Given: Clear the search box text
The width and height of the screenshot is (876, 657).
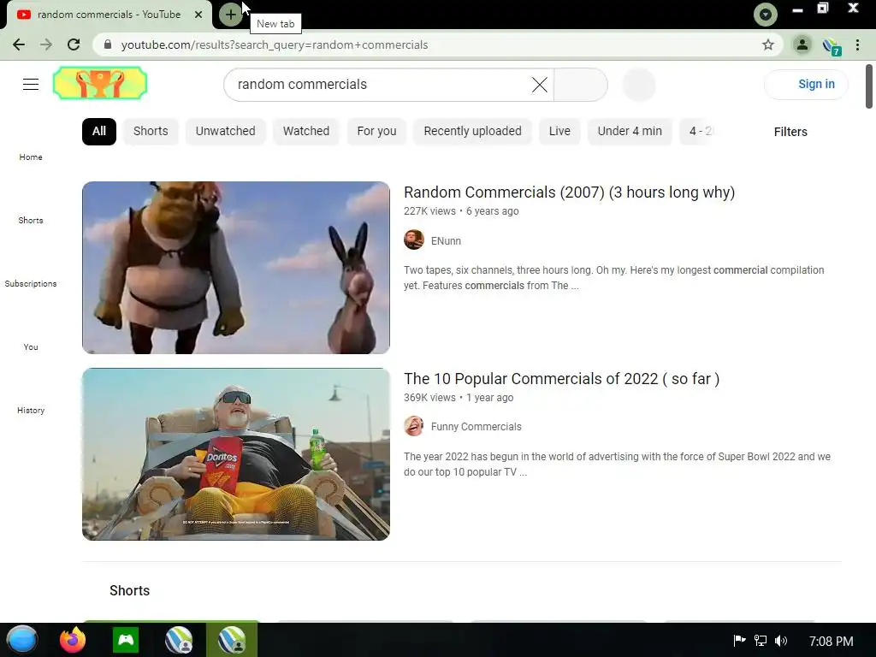Looking at the screenshot, I should point(540,85).
